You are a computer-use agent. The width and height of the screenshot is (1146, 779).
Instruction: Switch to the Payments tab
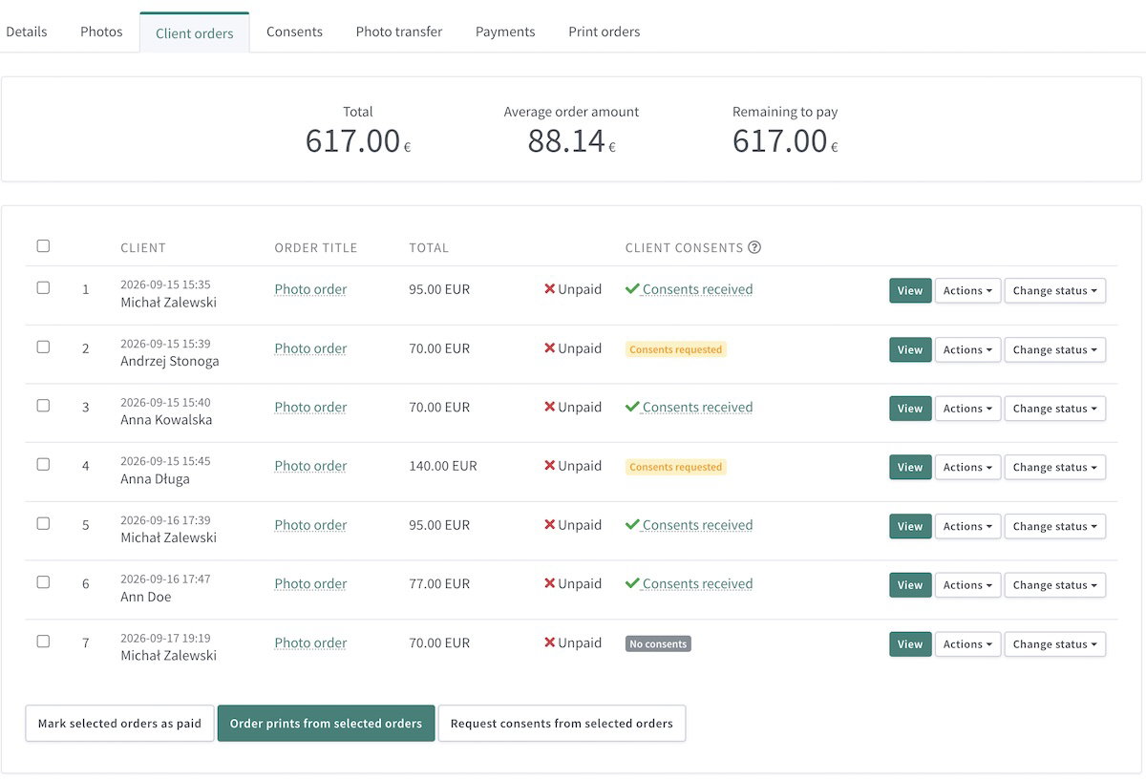tap(505, 32)
